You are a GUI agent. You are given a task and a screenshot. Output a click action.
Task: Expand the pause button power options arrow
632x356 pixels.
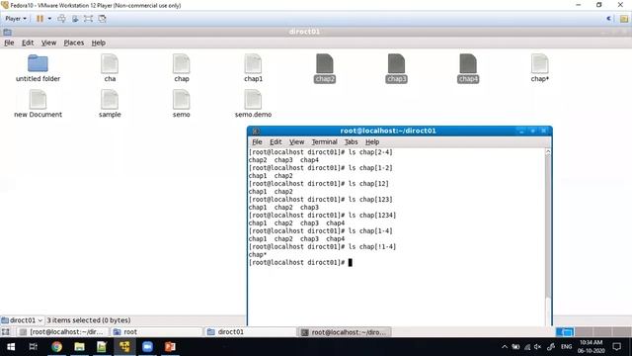49,19
